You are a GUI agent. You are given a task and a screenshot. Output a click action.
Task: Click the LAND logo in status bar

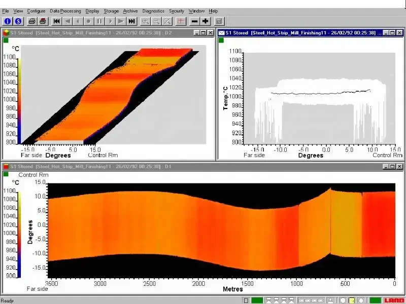394,300
